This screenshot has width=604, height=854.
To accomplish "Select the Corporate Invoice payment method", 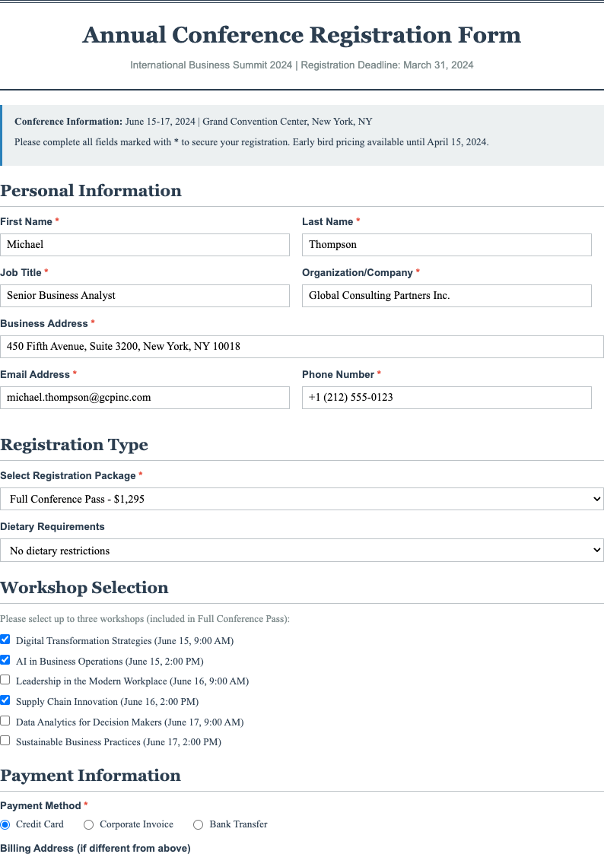I will click(x=88, y=824).
